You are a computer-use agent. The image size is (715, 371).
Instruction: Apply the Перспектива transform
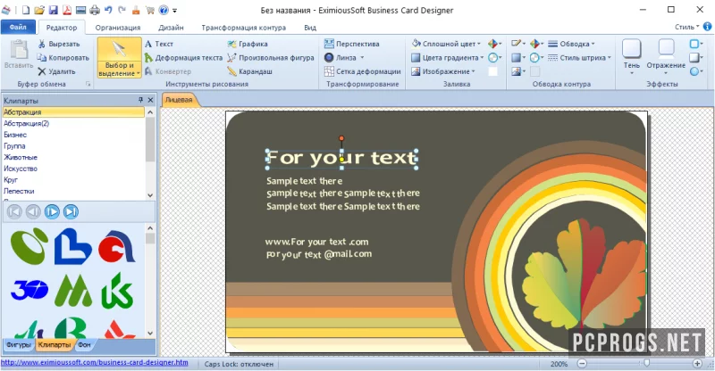(351, 44)
